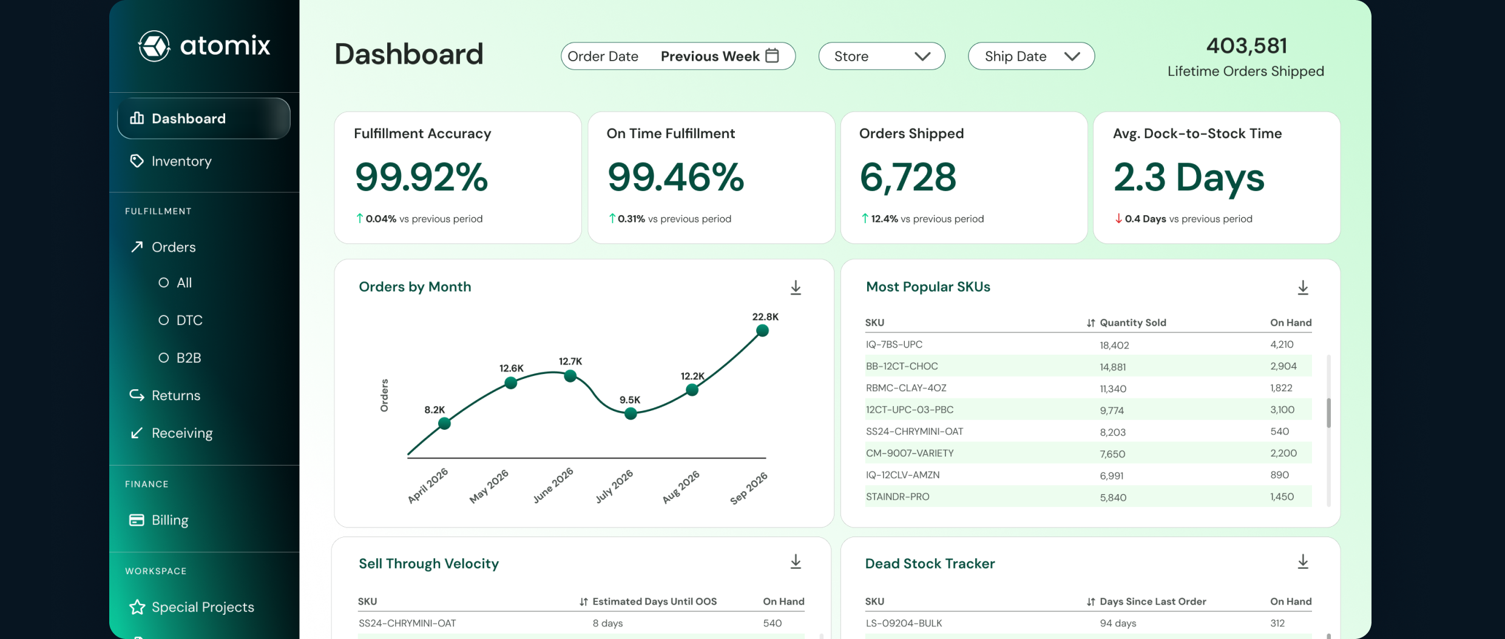Click the atomix logo icon
This screenshot has height=639, width=1505.
154,46
